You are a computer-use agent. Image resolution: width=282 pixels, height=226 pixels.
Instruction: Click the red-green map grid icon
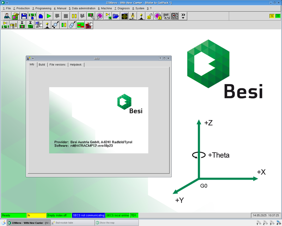(x=81, y=25)
